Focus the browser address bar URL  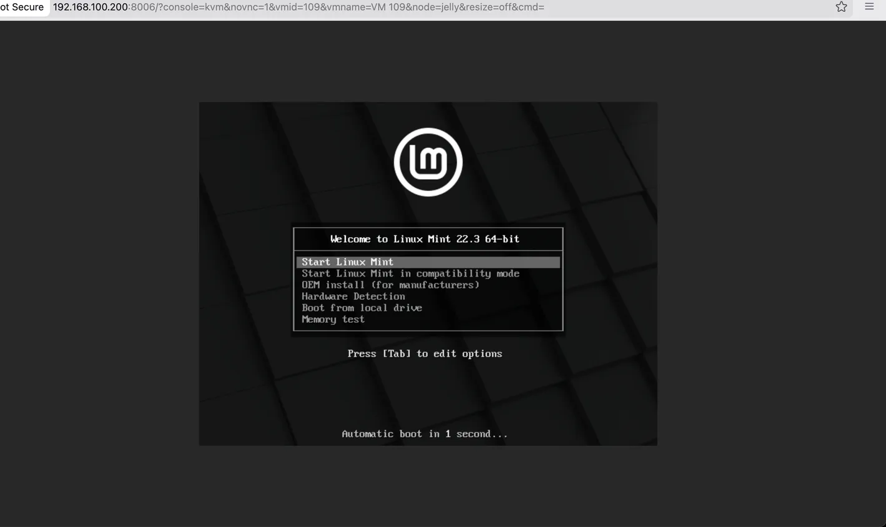(x=298, y=7)
